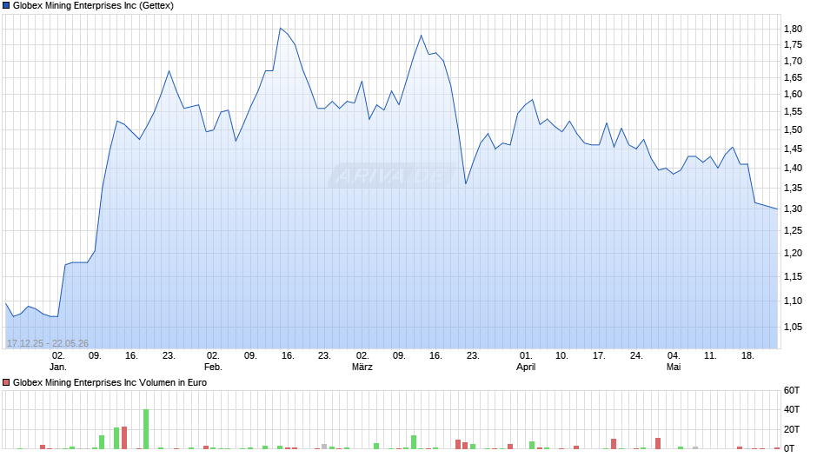Click the date range text '17.12.25 - 22.05.26'
Screen dimensions: 817x457
pos(48,343)
